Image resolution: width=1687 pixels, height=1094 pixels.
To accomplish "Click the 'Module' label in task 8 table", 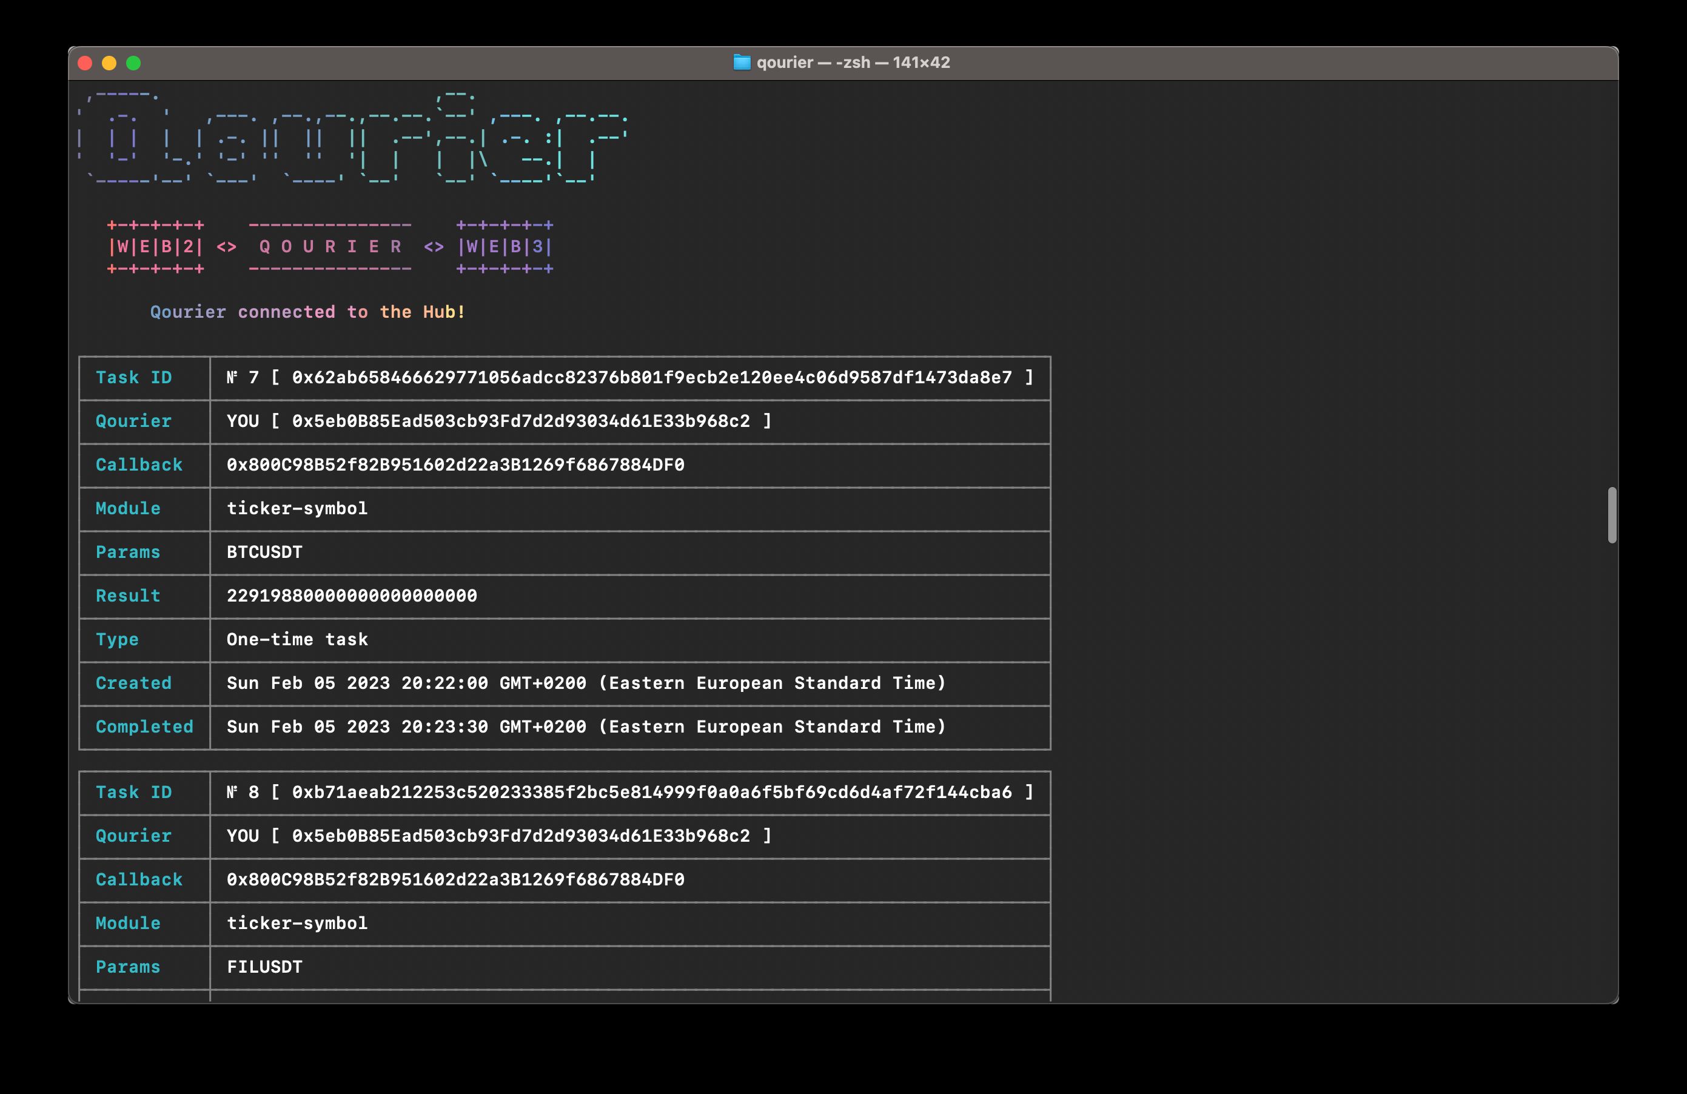I will pos(129,923).
